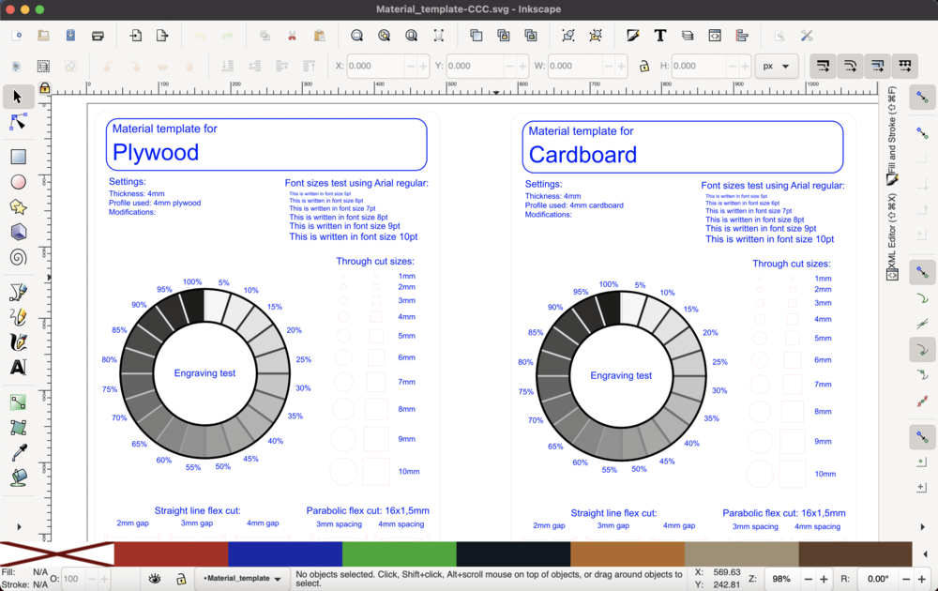Open the Layers dialog icon

[x=688, y=36]
